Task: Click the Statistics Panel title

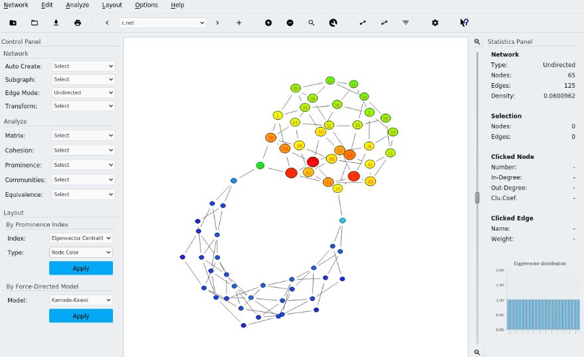Action: (x=510, y=42)
